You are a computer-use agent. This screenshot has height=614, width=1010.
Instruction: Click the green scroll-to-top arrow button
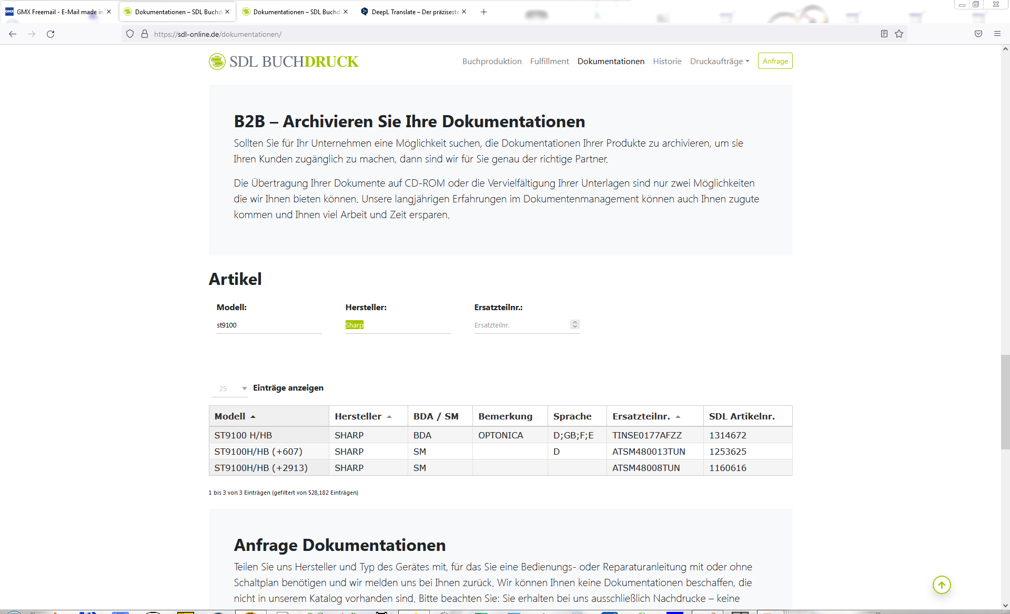tap(942, 585)
